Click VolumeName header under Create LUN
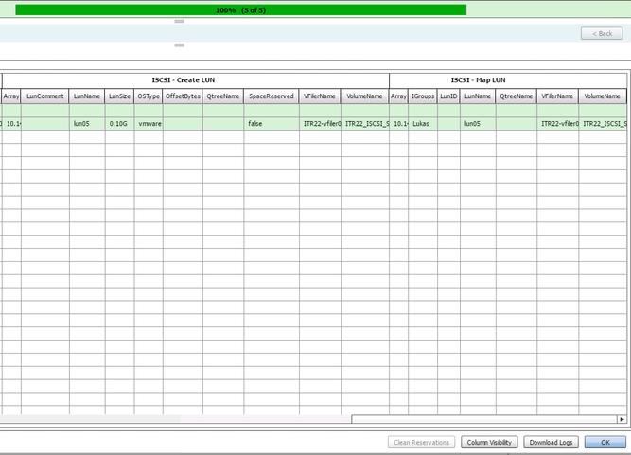The image size is (631, 455). pyautogui.click(x=364, y=96)
